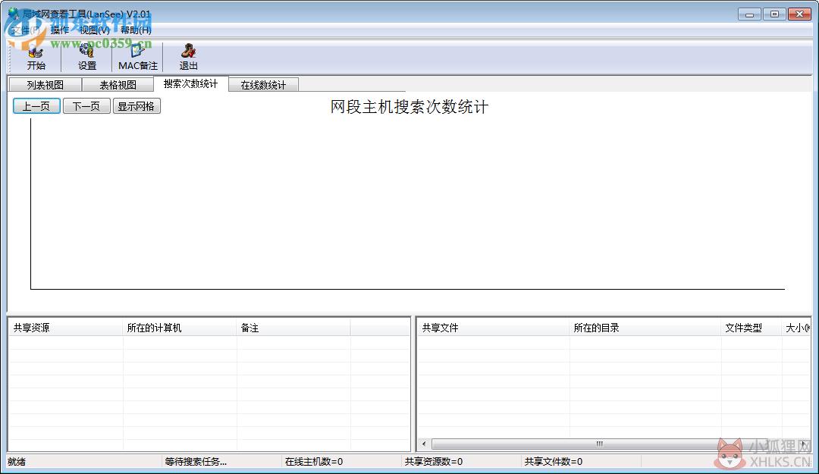The width and height of the screenshot is (819, 474).
Task: Click the left arrow of horizontal scrollbar
Action: pyautogui.click(x=424, y=444)
